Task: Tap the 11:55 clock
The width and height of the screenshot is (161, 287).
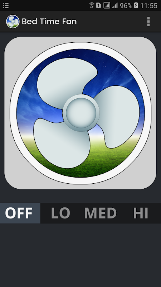Action: pos(149,6)
